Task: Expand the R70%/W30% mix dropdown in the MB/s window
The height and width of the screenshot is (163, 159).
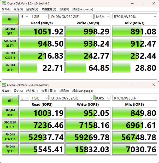Action: (x=134, y=17)
